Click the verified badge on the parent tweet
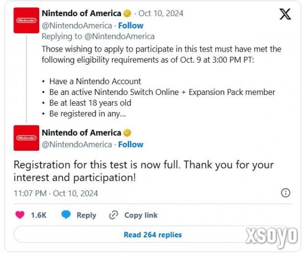Screen dimensions: 305x253 point(127,14)
